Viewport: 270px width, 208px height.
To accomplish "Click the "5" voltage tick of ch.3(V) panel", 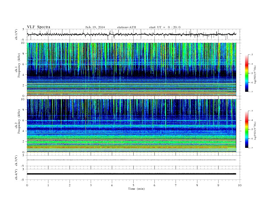I will coord(24,155).
